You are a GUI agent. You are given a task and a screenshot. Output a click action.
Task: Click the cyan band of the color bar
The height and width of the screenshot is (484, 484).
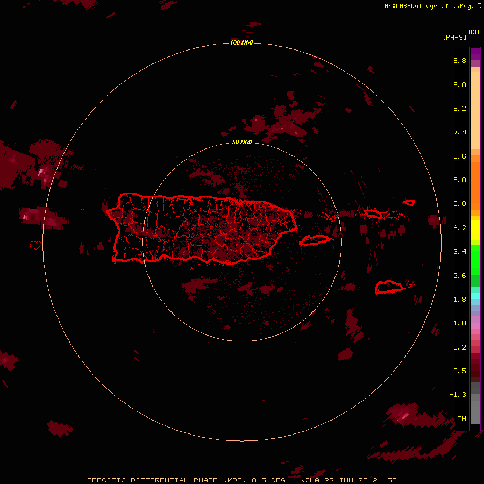tap(475, 296)
